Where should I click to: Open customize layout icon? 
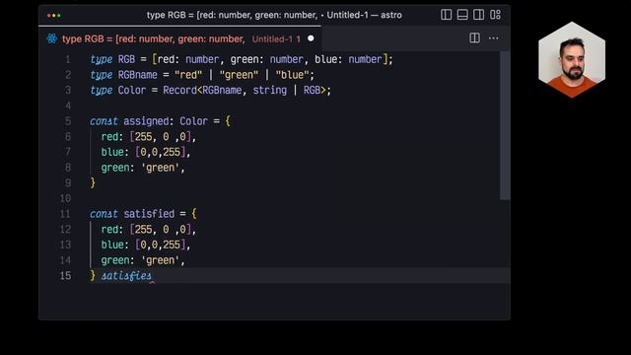[x=495, y=15]
